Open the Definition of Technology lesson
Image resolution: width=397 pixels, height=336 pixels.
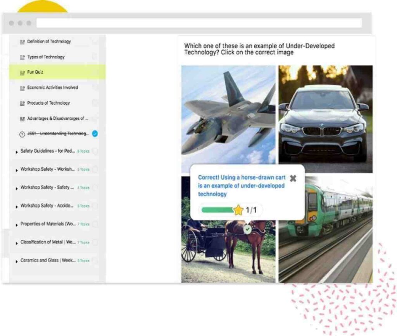[49, 42]
